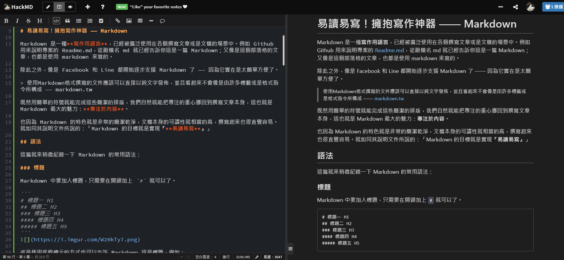Apply bold formatting
The width and height of the screenshot is (564, 260).
pos(6,21)
